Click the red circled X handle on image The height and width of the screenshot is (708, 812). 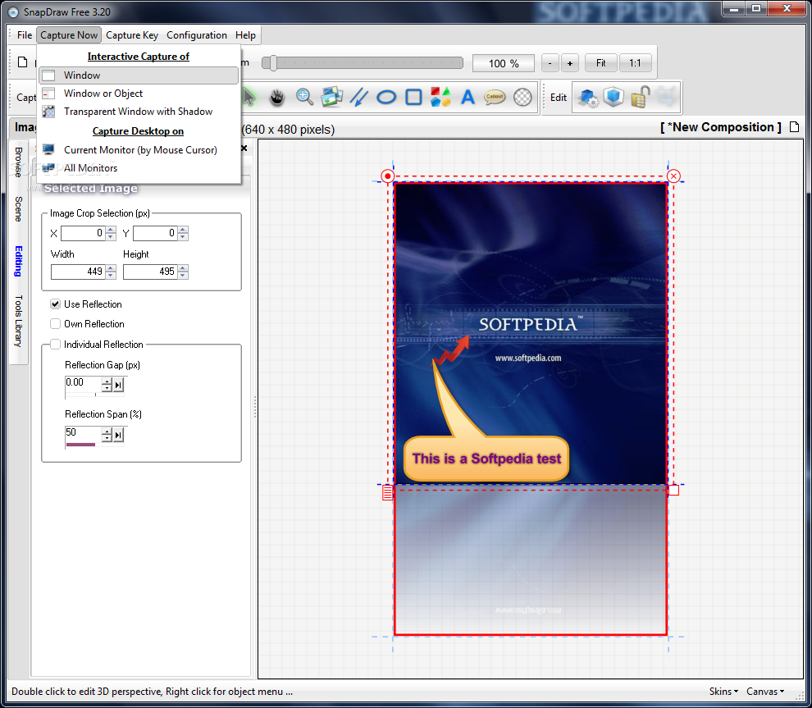point(673,176)
